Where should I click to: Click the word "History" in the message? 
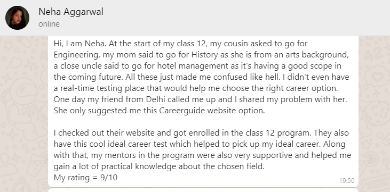pyautogui.click(x=205, y=55)
